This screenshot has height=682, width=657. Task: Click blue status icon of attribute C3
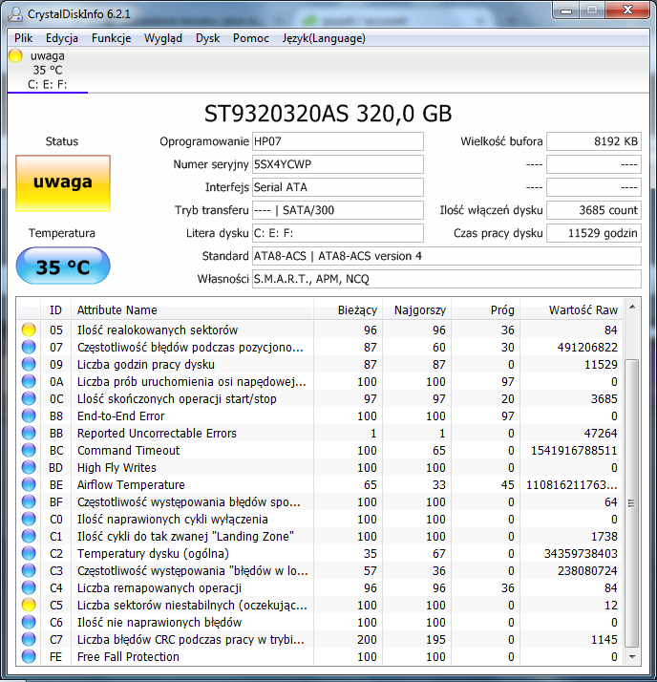(x=29, y=570)
